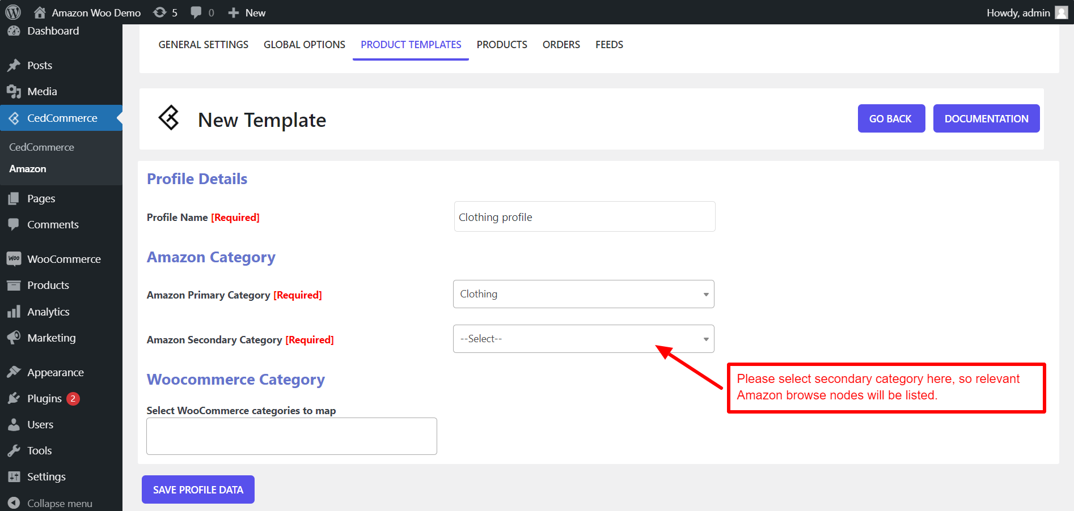This screenshot has width=1074, height=511.
Task: Open the Media menu label
Action: coord(42,91)
